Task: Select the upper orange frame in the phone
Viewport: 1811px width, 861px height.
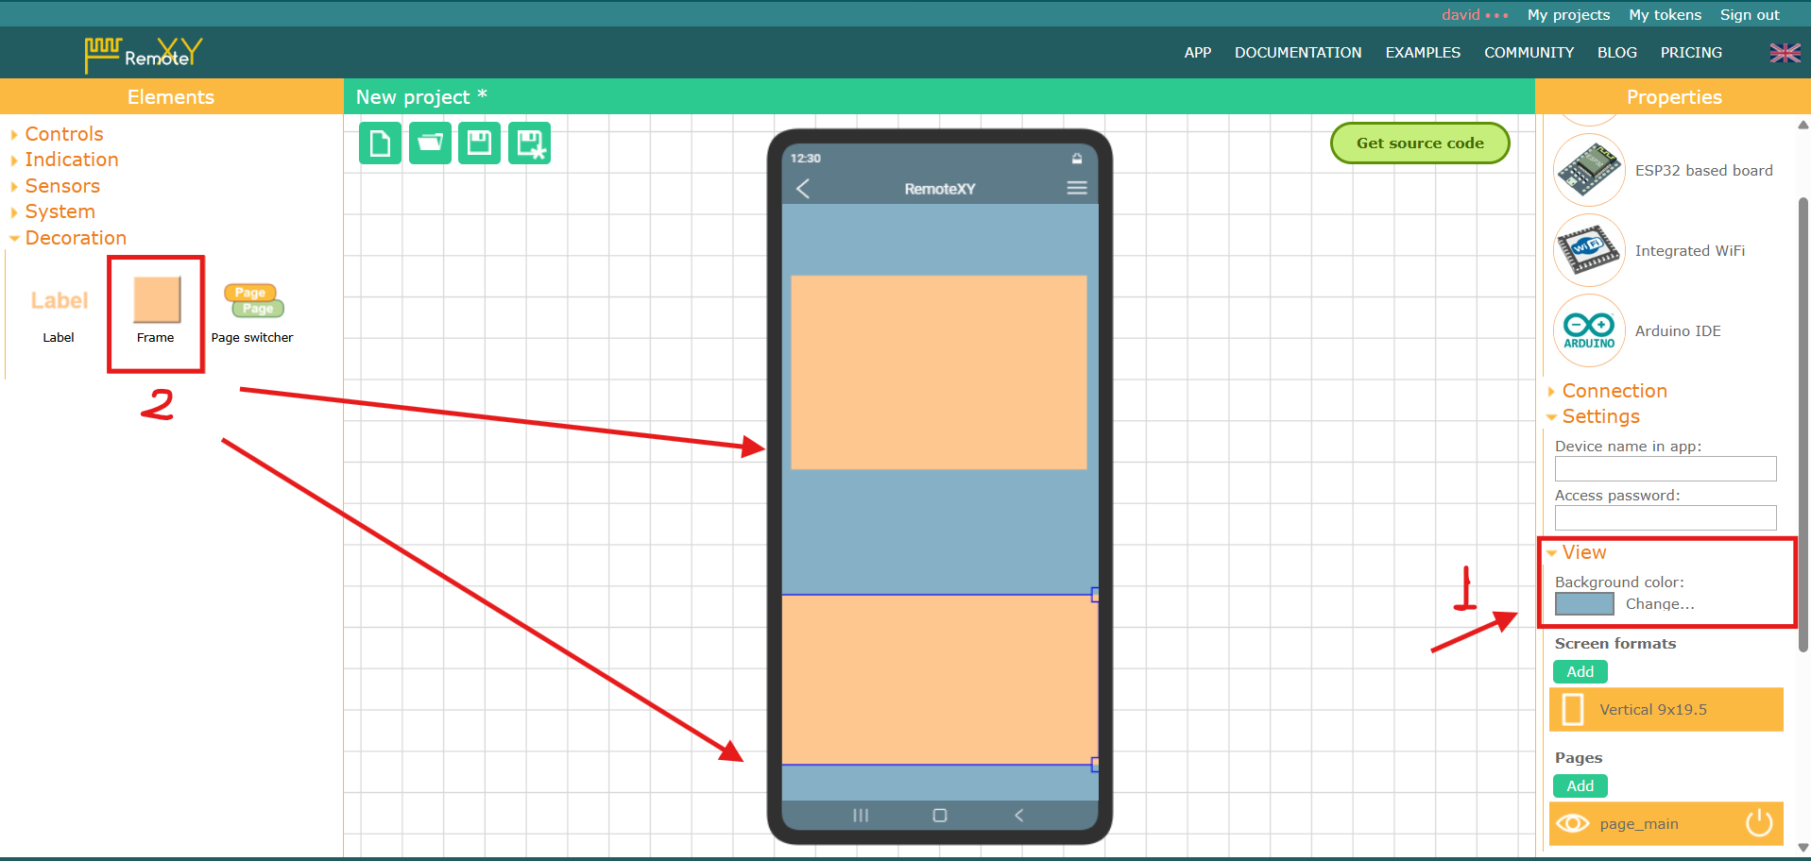Action: point(939,373)
